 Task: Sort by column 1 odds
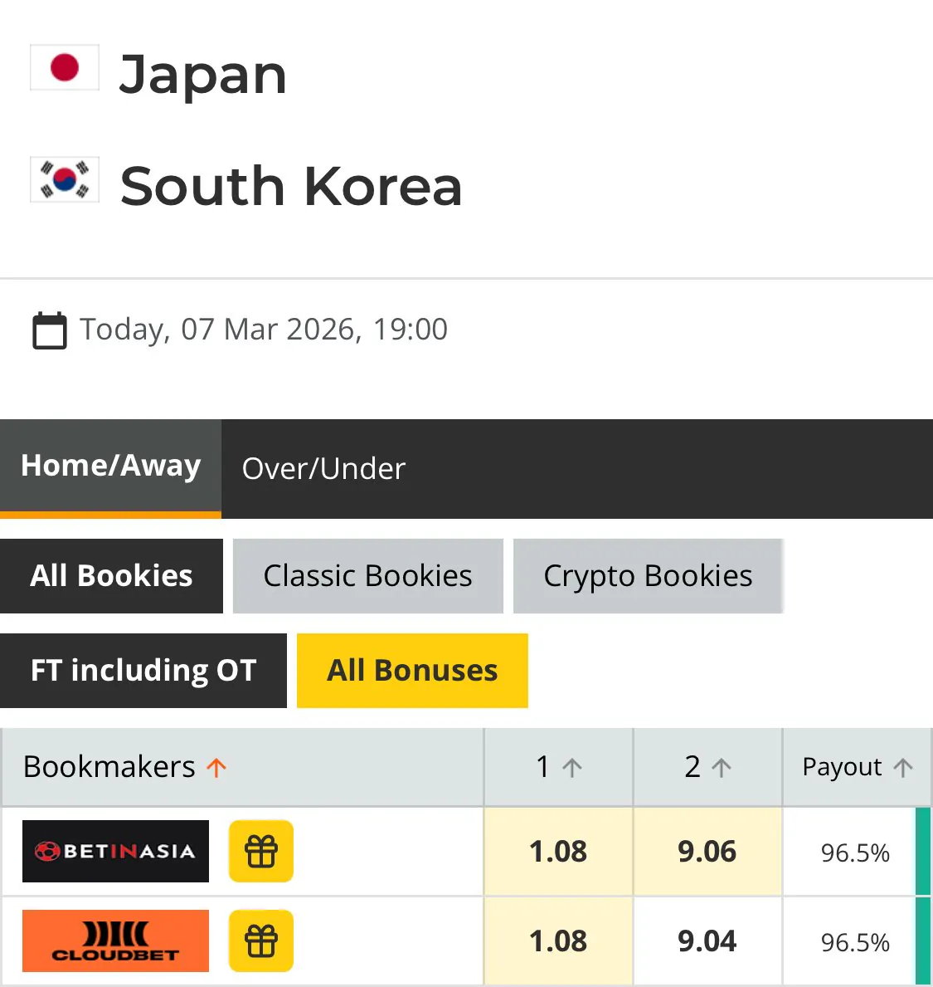[x=559, y=767]
